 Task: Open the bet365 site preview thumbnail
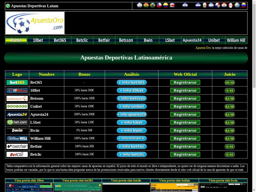[x=77, y=187]
